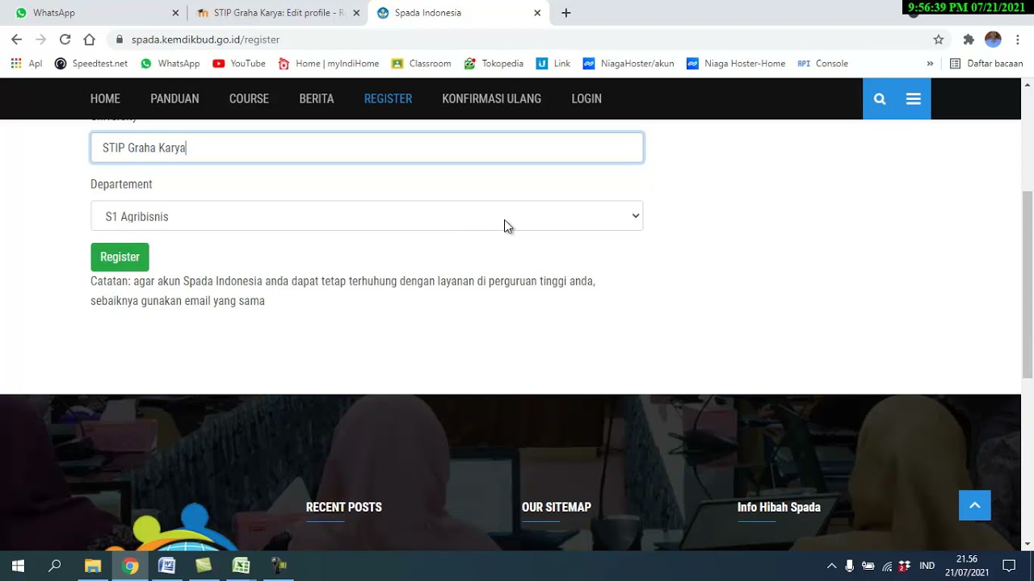The height and width of the screenshot is (581, 1034).
Task: Open the Link bookmark
Action: tap(553, 63)
